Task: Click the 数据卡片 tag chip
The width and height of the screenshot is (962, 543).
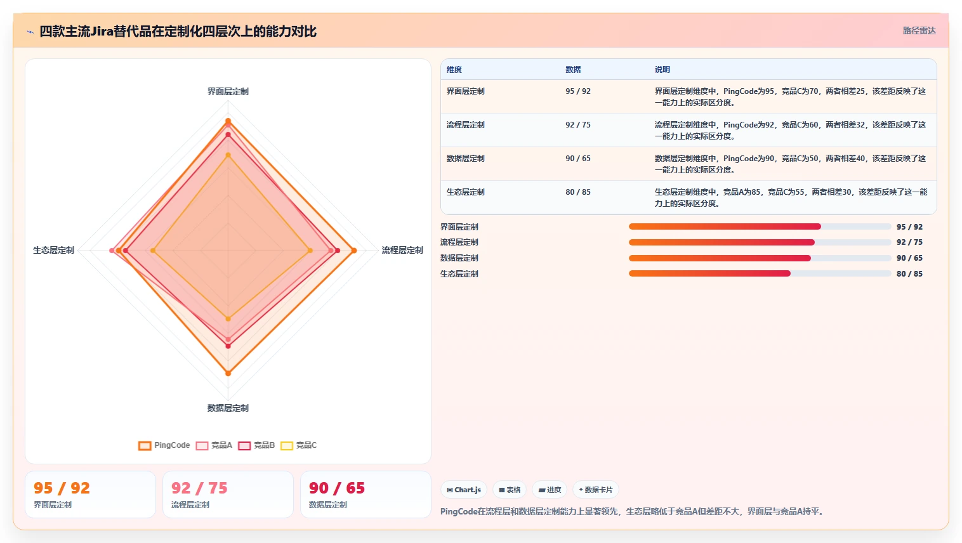Action: tap(596, 490)
